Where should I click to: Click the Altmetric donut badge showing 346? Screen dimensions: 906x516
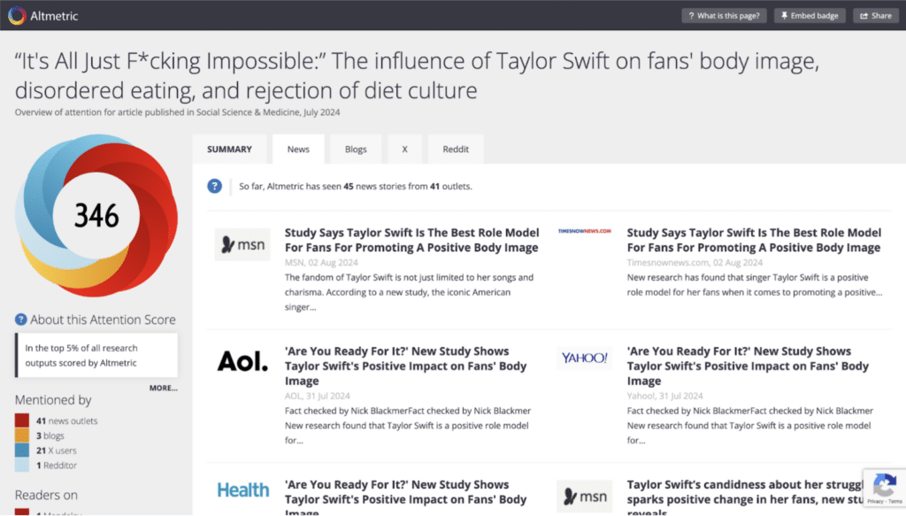click(96, 213)
